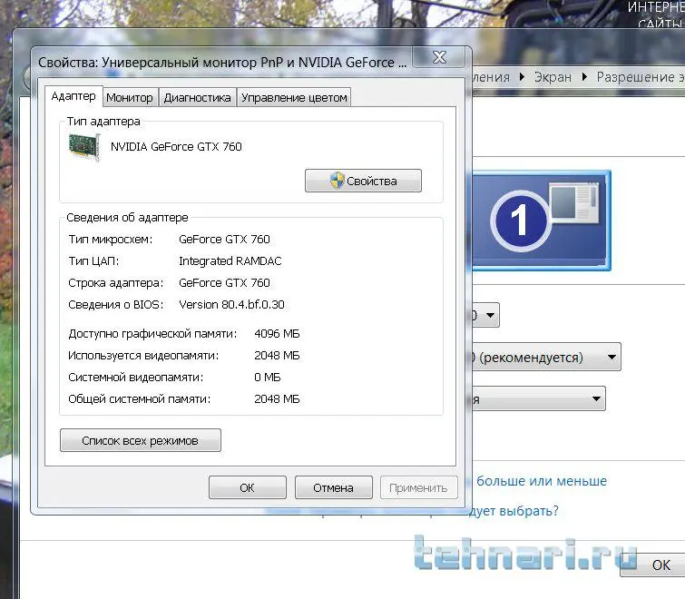Click the Integrated RAMDAC value

click(230, 260)
